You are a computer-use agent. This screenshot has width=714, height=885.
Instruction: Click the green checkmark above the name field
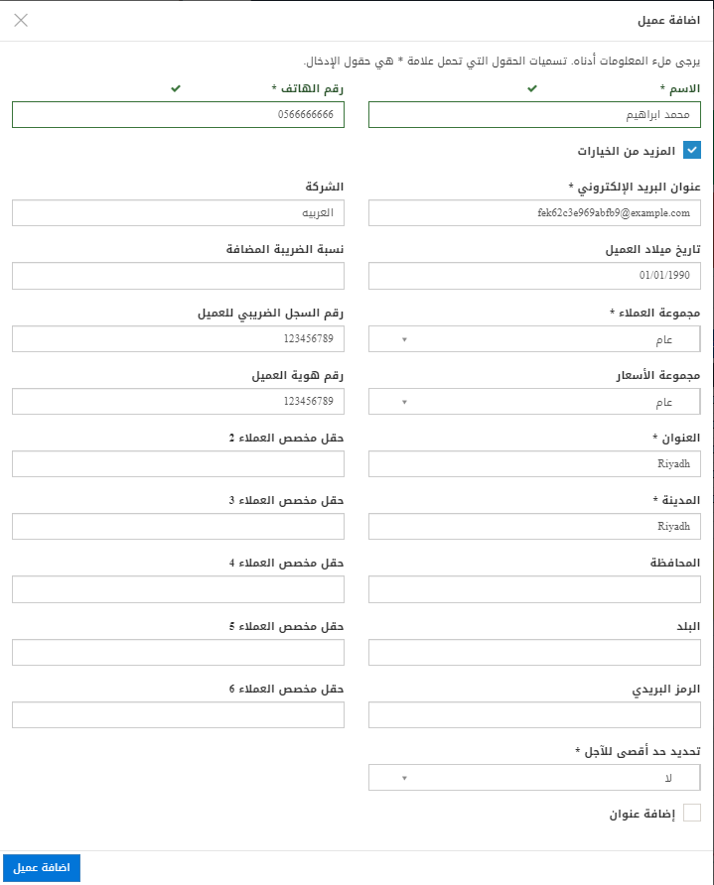tap(532, 89)
